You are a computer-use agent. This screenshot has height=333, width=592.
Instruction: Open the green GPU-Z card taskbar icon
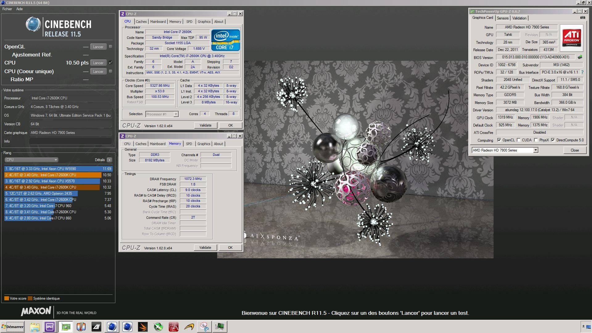pyautogui.click(x=66, y=327)
